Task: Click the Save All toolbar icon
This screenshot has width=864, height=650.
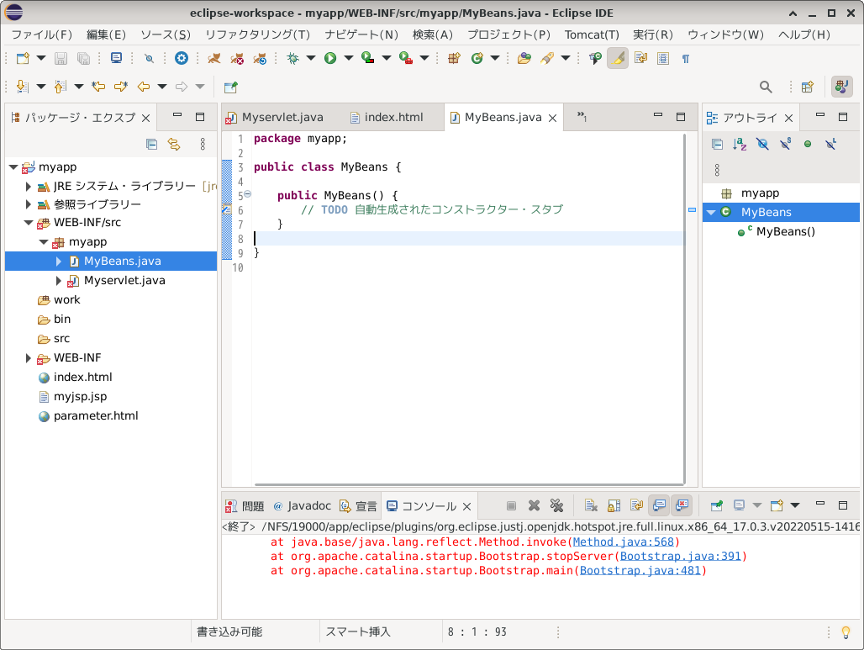Action: pos(83,58)
